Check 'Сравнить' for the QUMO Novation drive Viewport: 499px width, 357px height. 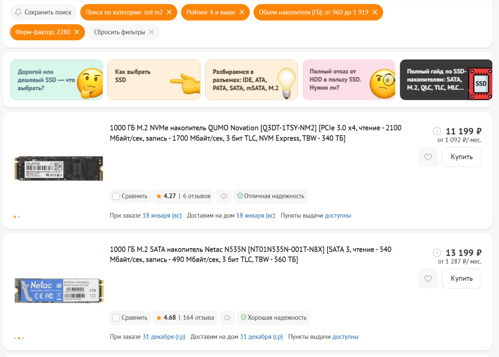click(x=116, y=196)
